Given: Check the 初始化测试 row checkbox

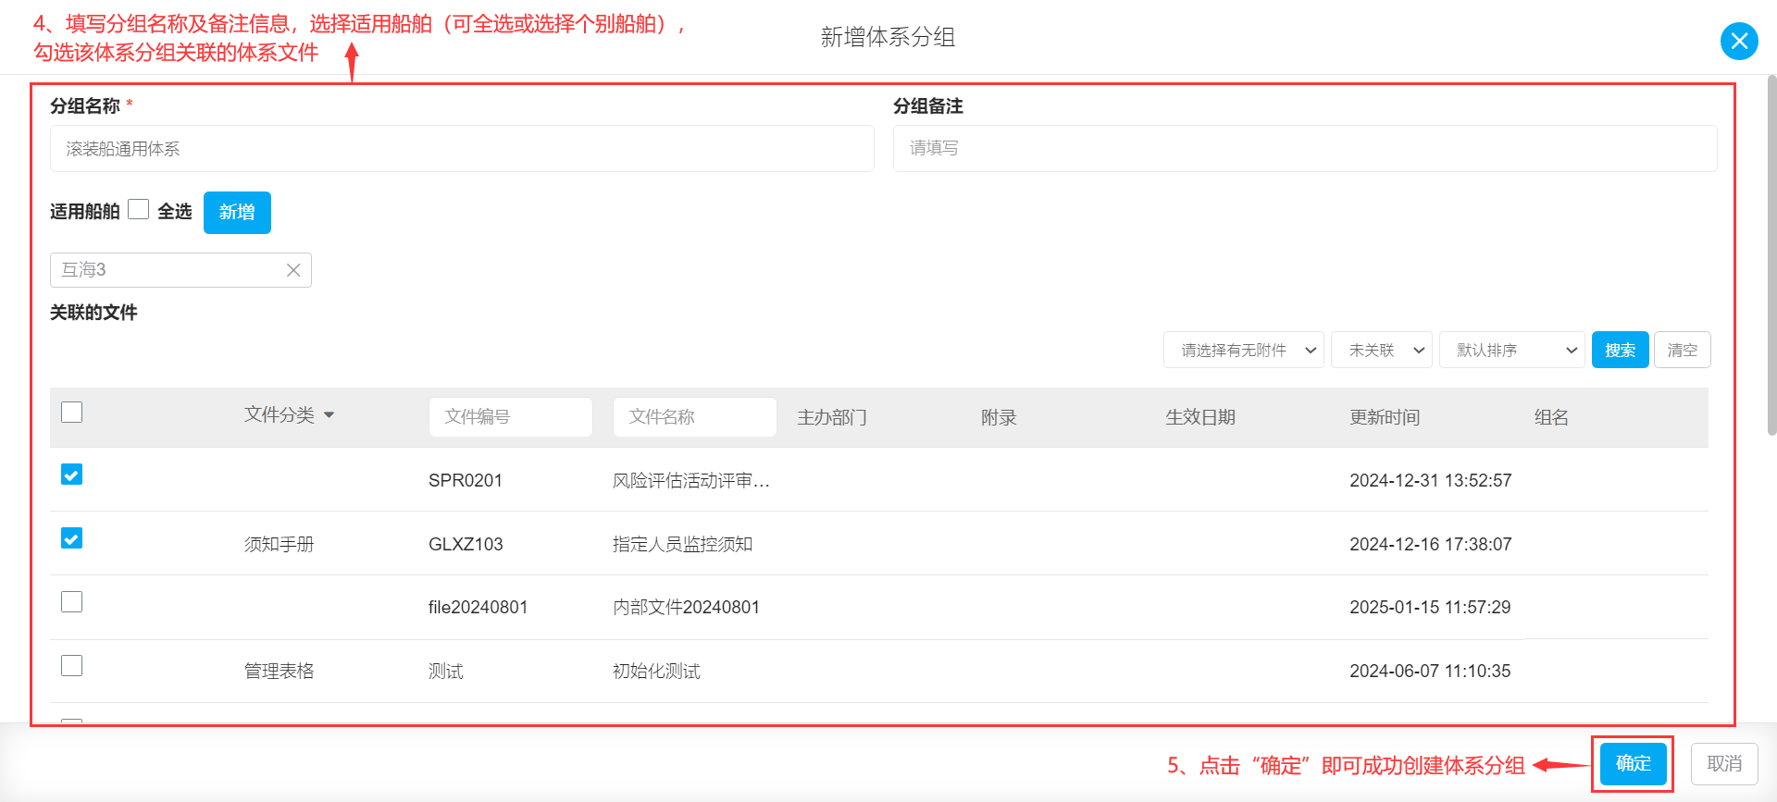Looking at the screenshot, I should coord(71,666).
